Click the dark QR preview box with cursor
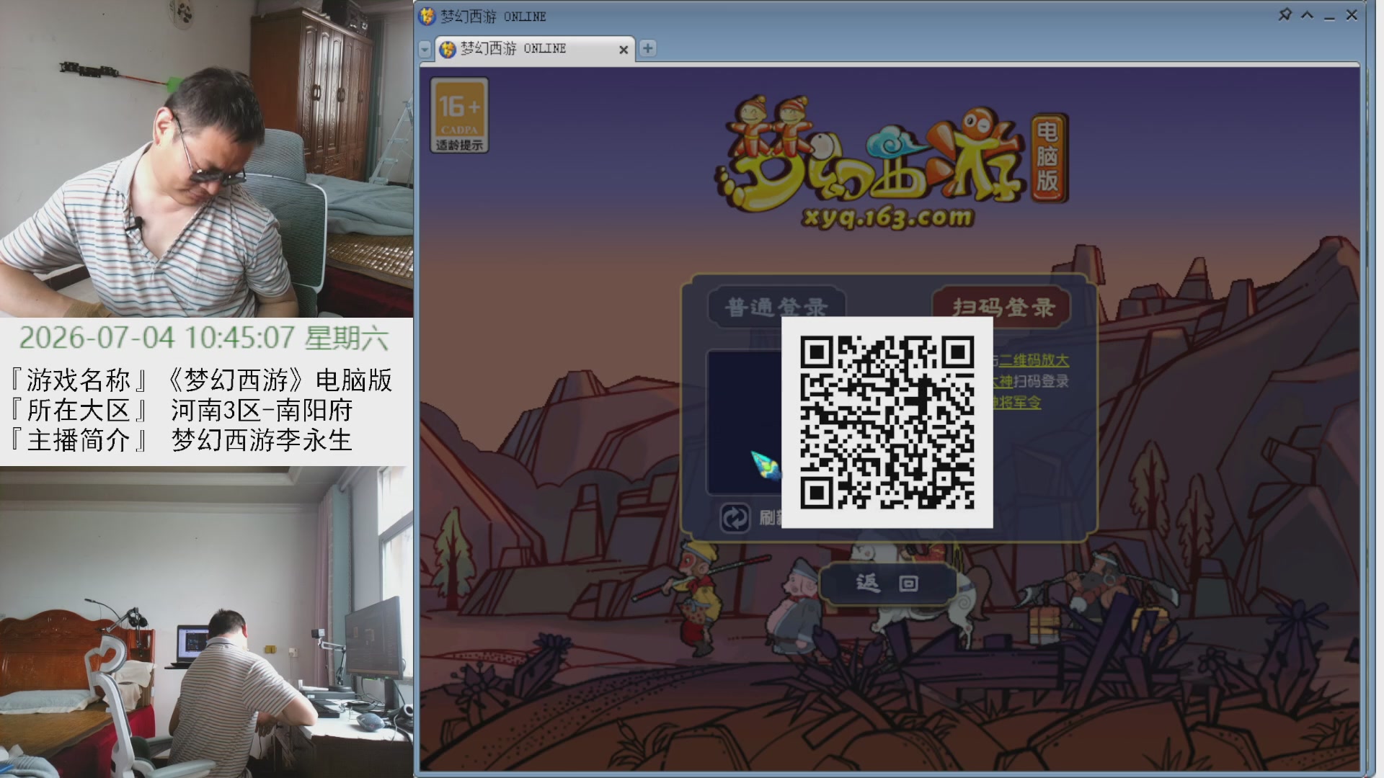The height and width of the screenshot is (778, 1384). click(x=745, y=423)
